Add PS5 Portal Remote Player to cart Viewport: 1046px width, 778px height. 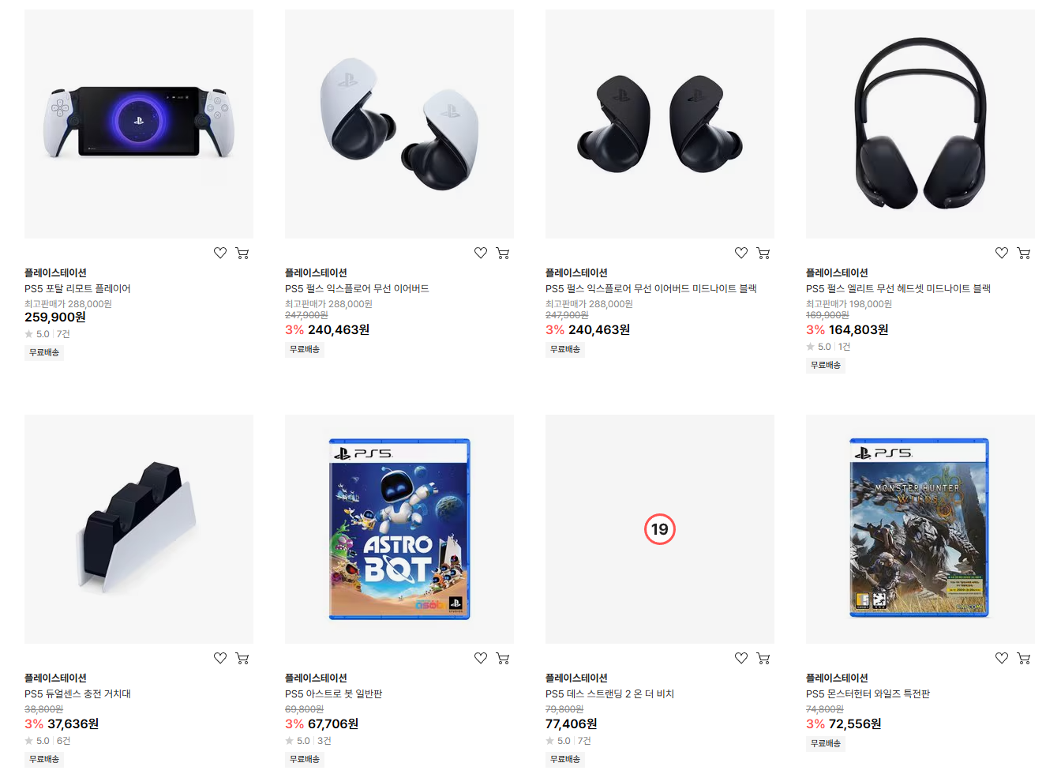point(242,253)
